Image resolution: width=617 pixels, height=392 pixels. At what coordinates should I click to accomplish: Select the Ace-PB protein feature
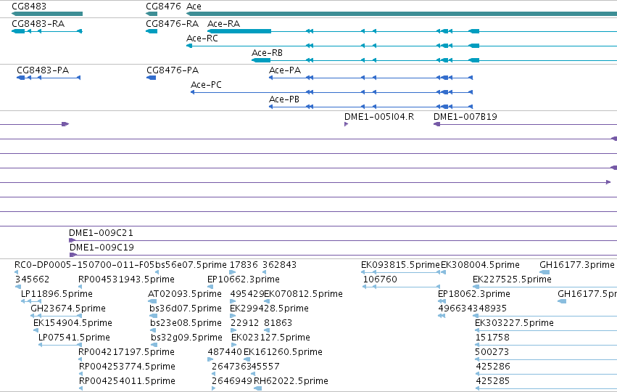(x=370, y=107)
